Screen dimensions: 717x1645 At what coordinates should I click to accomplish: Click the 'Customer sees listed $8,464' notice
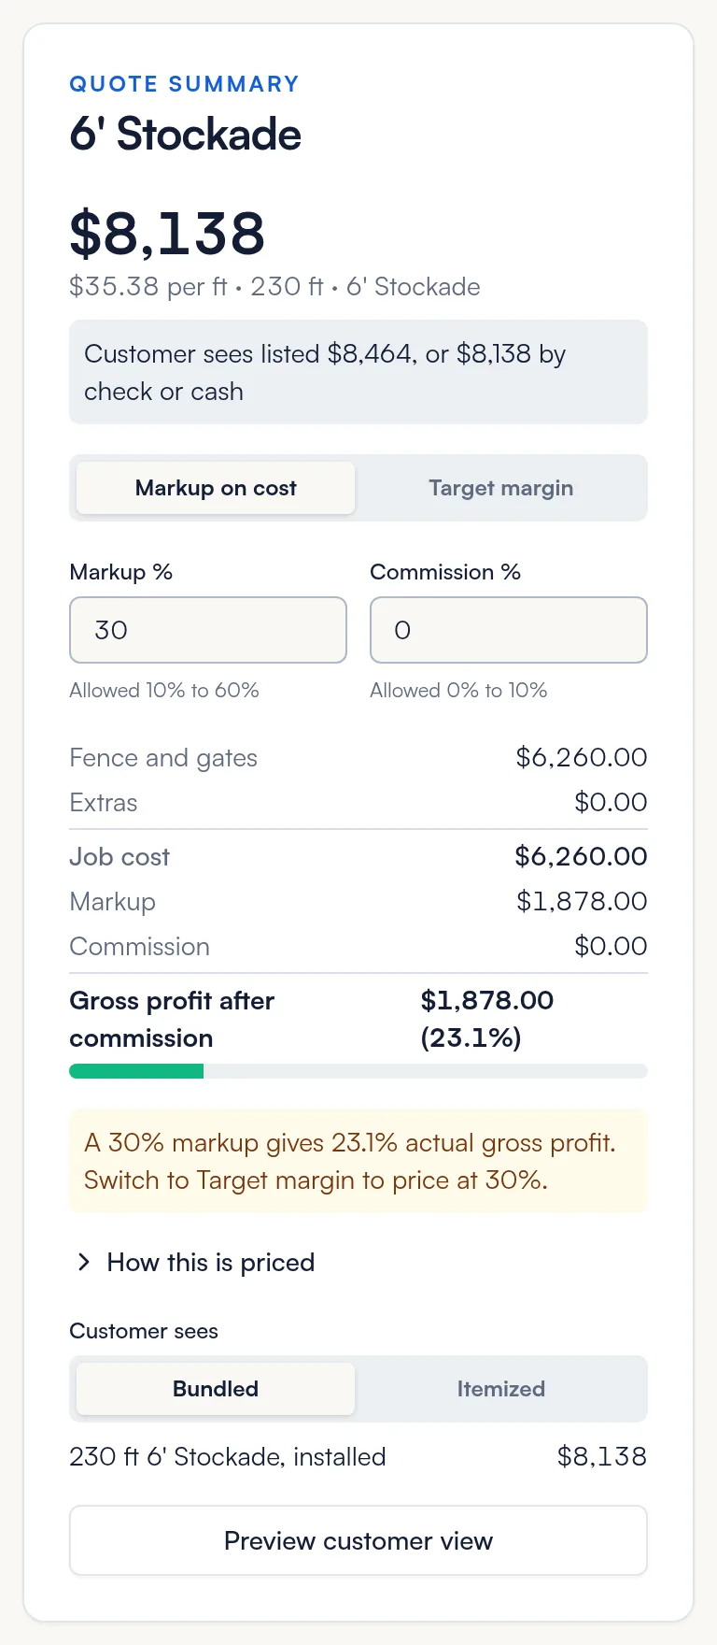(358, 372)
